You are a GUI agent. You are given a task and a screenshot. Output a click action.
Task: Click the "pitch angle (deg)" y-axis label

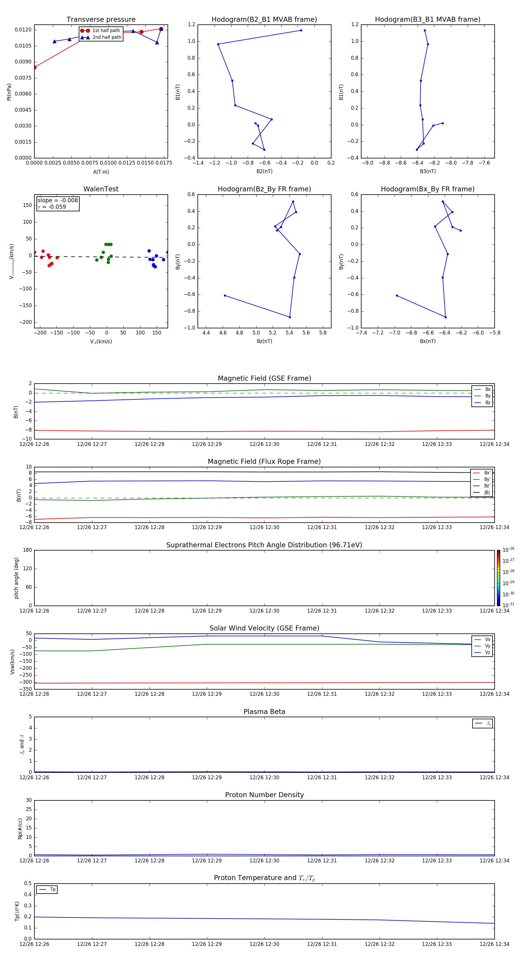pyautogui.click(x=16, y=578)
